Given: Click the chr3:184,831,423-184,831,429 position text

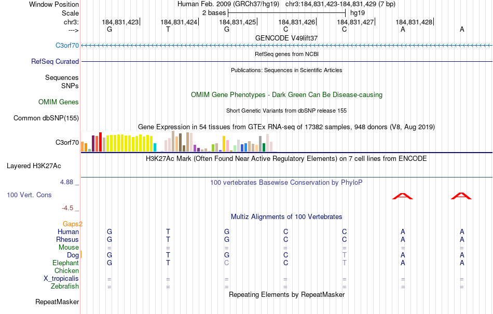Looking at the screenshot, I should (340, 4).
